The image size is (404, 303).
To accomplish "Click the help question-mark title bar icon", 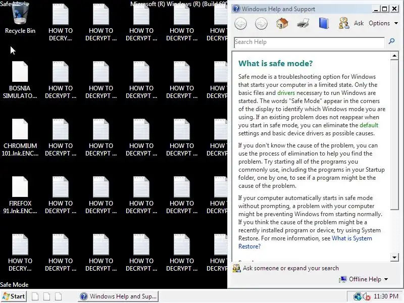I will point(236,9).
